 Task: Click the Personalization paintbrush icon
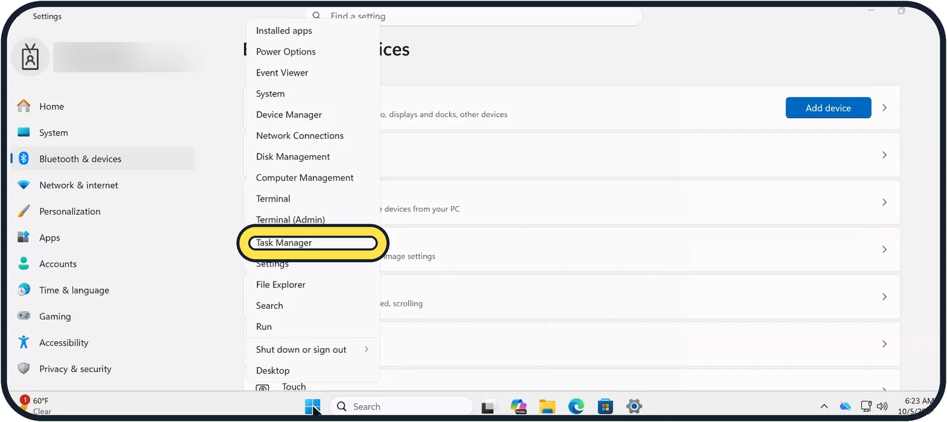click(x=24, y=211)
